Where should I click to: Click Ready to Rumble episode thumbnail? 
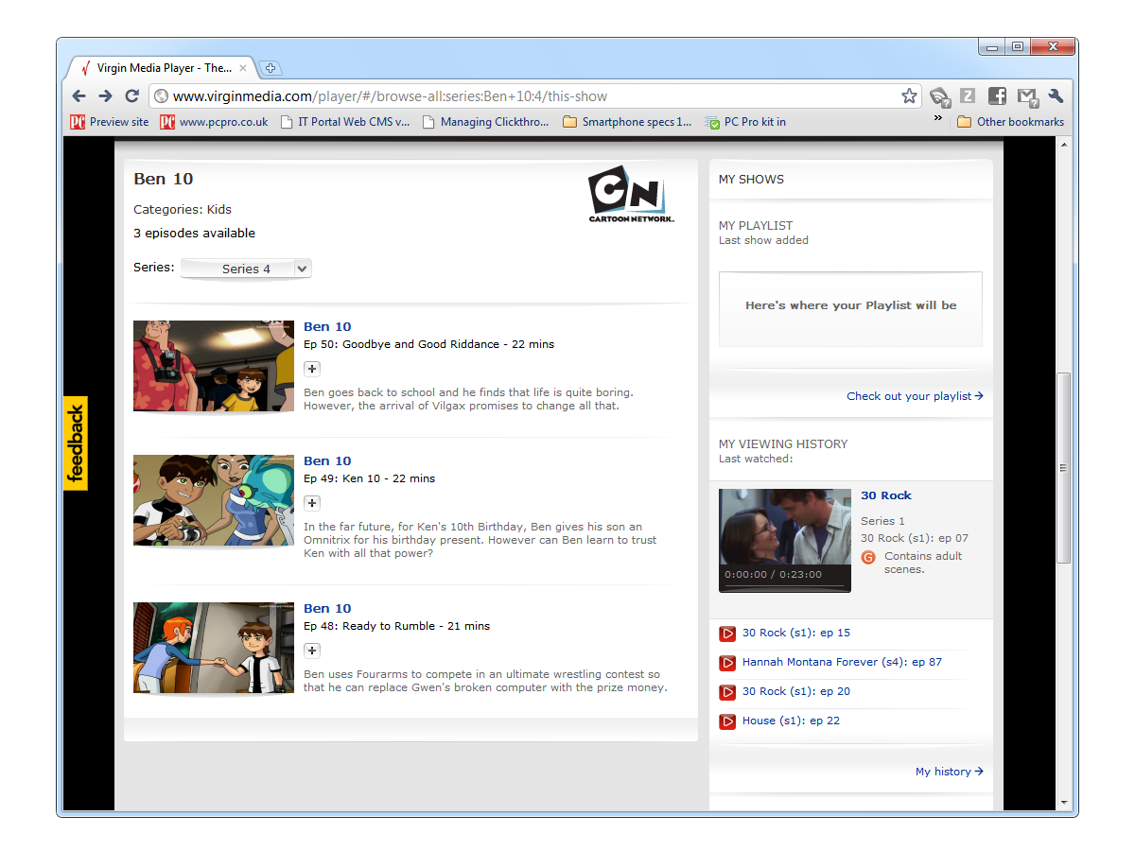pyautogui.click(x=214, y=648)
